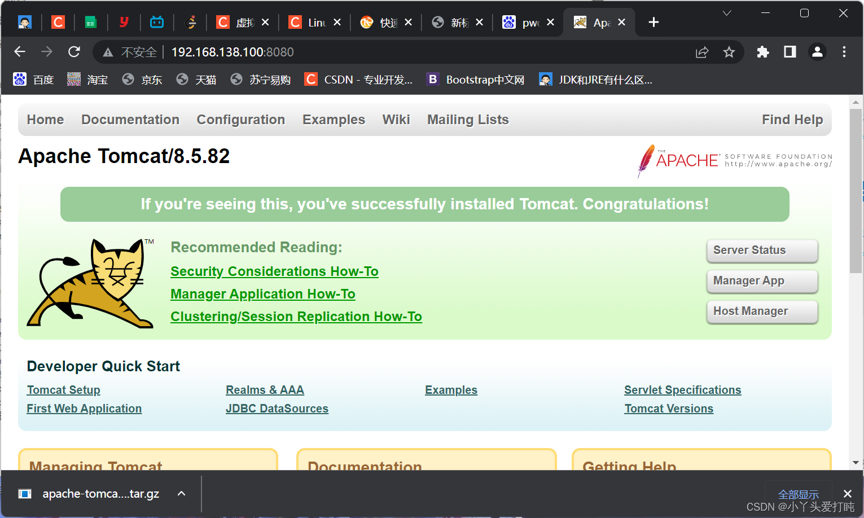Open the user profile icon

pos(817,52)
